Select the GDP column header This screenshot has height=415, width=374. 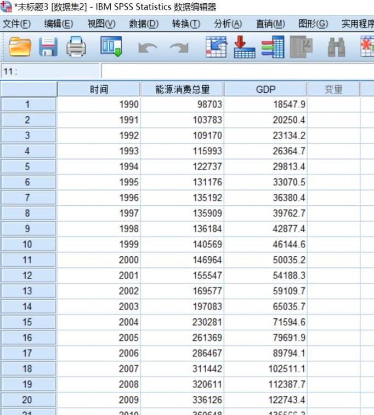click(265, 89)
